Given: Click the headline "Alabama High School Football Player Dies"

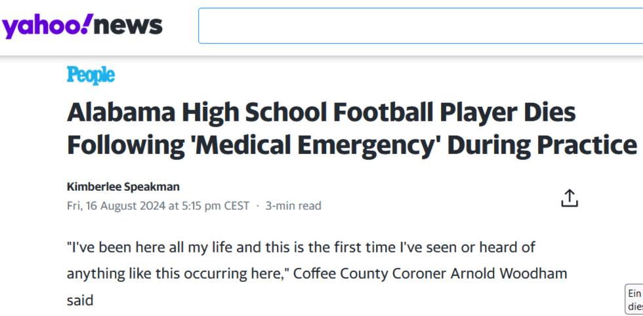Looking at the screenshot, I should coord(321,114).
